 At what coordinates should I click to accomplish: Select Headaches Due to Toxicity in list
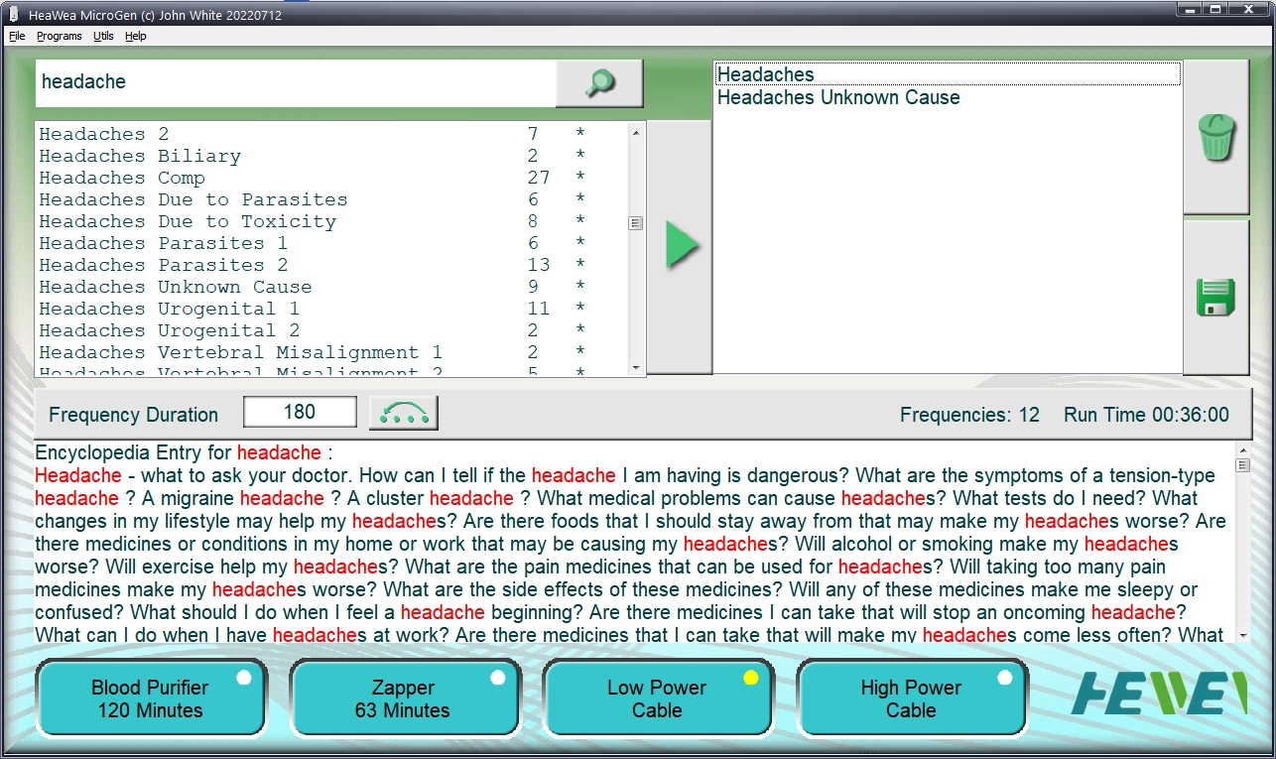[188, 221]
